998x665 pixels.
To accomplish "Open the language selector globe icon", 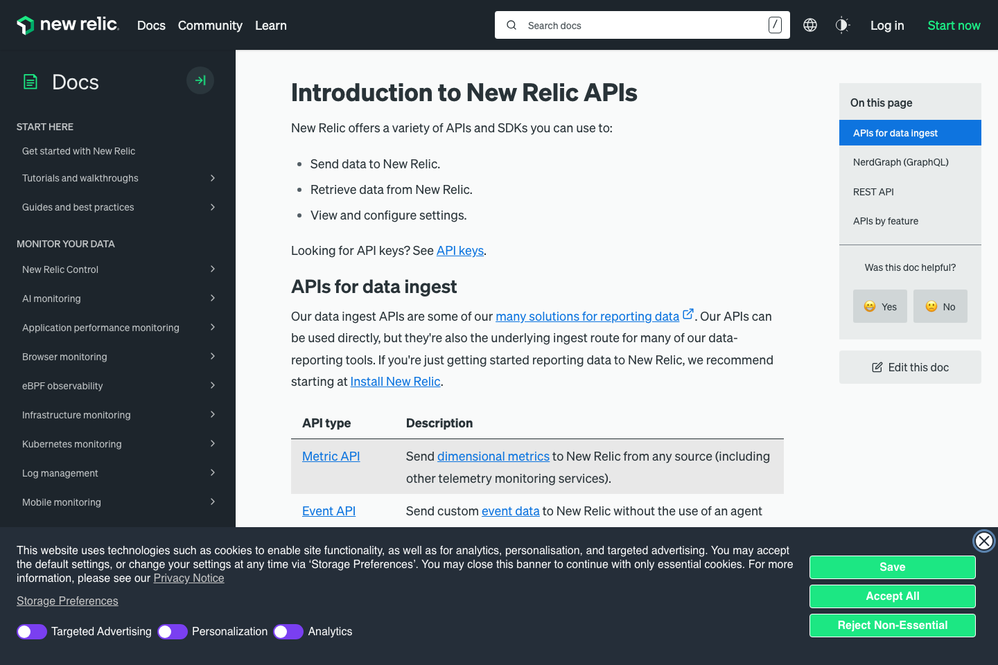I will pyautogui.click(x=809, y=25).
